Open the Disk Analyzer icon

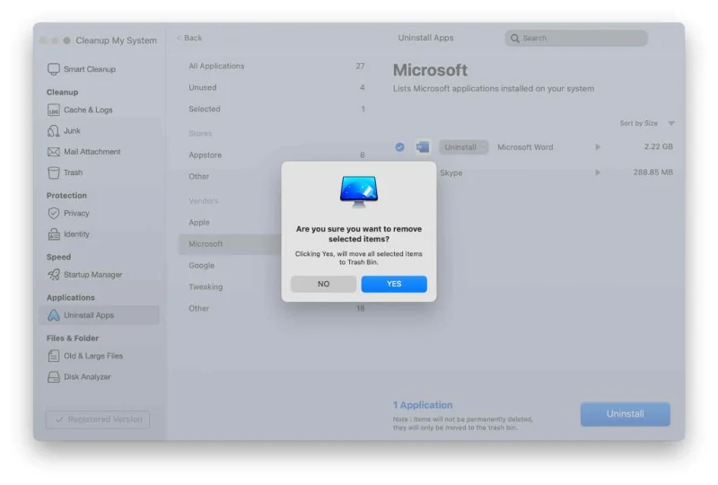click(x=54, y=377)
